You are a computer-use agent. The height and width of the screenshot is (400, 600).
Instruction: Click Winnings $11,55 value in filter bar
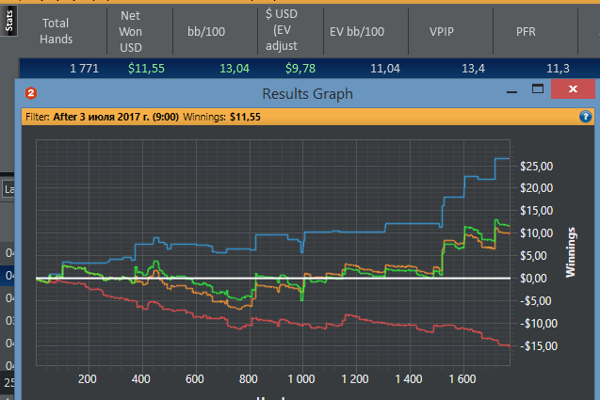(245, 117)
